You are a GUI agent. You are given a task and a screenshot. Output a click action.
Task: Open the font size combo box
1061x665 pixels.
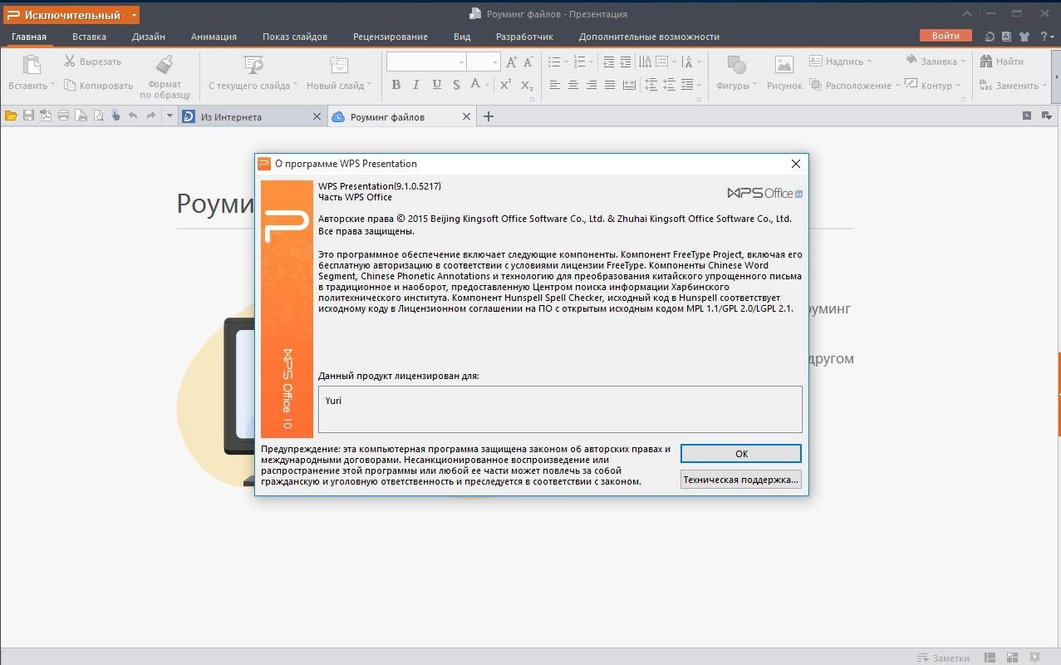[483, 62]
